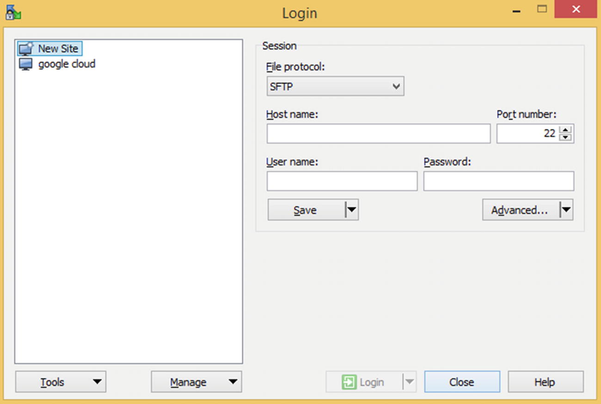Expand the Save button dropdown arrow
This screenshot has height=404, width=601.
[x=352, y=210]
